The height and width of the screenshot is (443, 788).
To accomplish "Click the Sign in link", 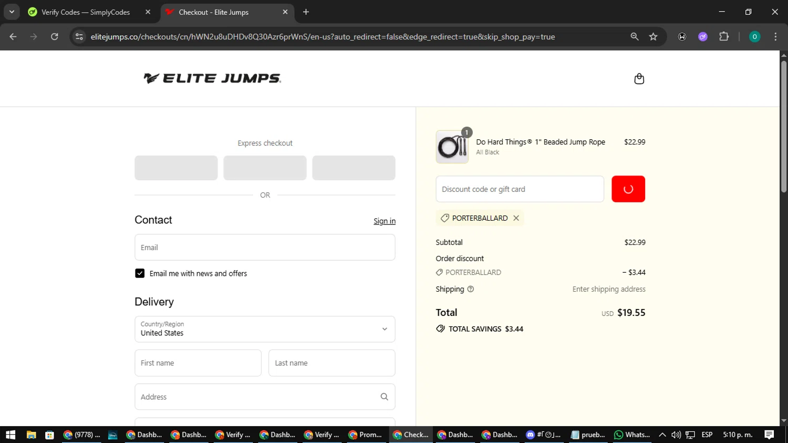I will (384, 221).
